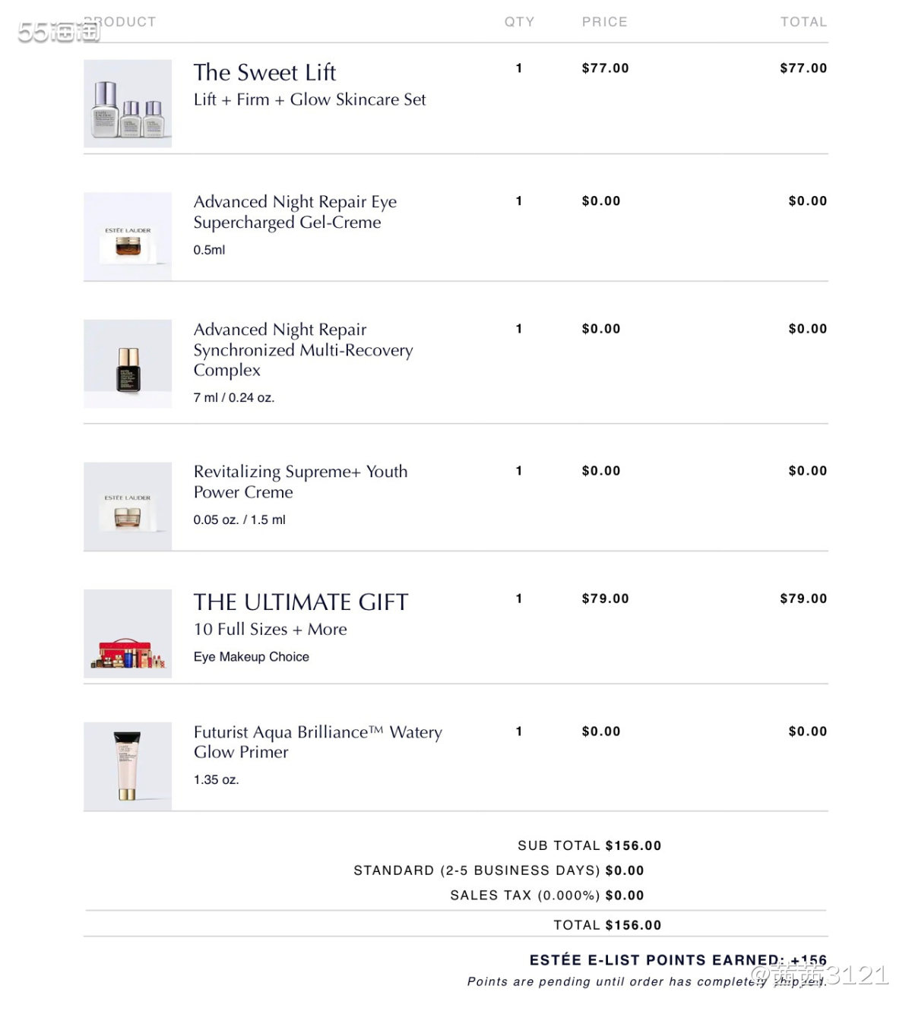This screenshot has height=1014, width=912.
Task: Click THE ULTIMATE GIFT product title
Action: pos(301,602)
